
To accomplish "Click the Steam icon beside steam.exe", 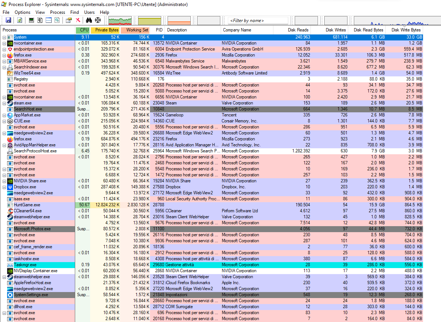I will point(10,103).
